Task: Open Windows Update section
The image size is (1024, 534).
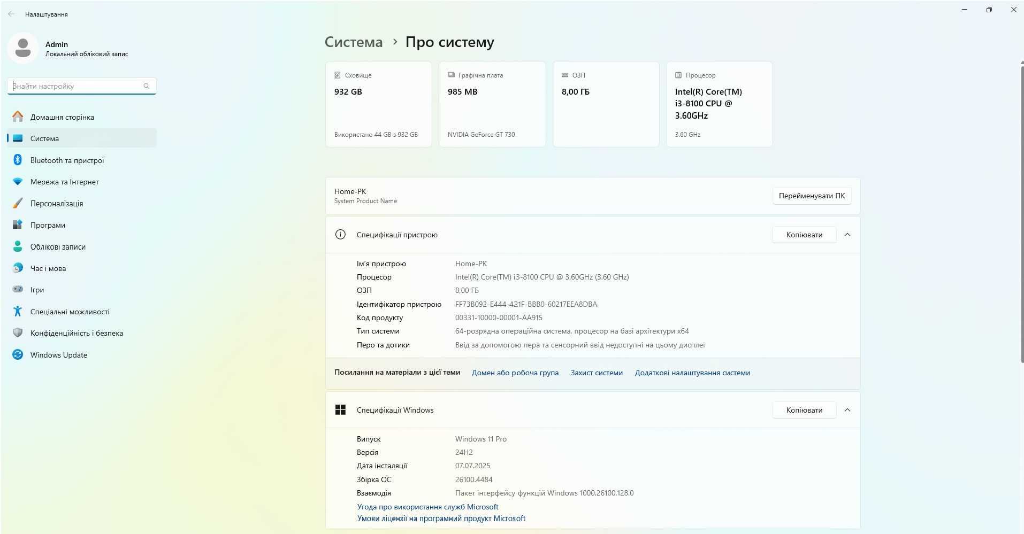Action: point(82,354)
